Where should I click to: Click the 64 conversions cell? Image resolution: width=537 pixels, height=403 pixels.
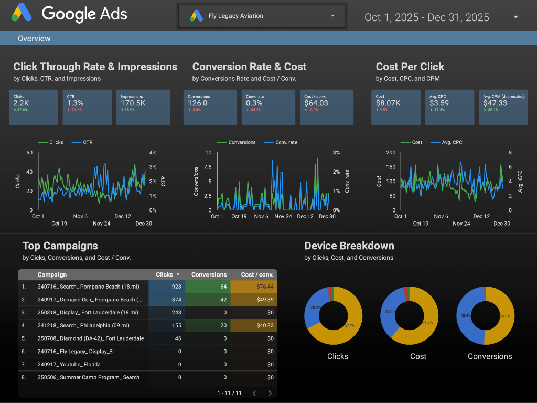point(208,287)
